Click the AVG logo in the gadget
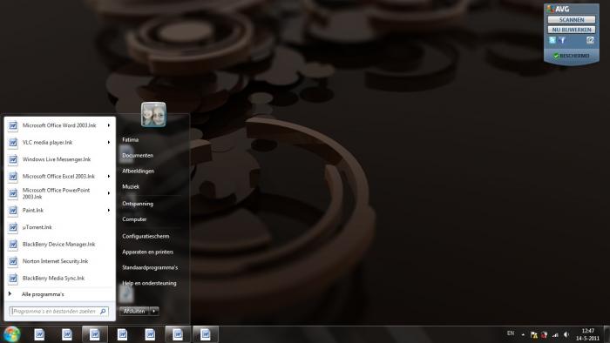 [558, 9]
